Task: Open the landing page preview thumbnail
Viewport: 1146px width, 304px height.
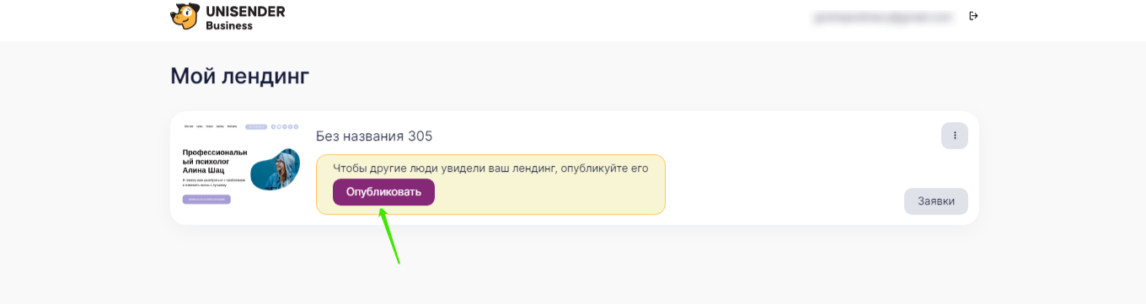Action: point(241,168)
